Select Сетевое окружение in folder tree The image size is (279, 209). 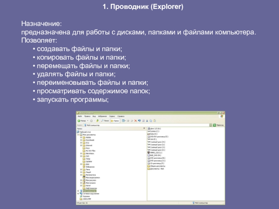click(x=90, y=194)
